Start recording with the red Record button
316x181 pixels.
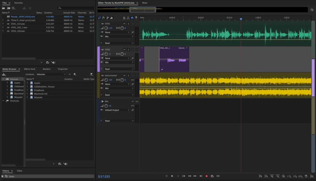pos(206,176)
